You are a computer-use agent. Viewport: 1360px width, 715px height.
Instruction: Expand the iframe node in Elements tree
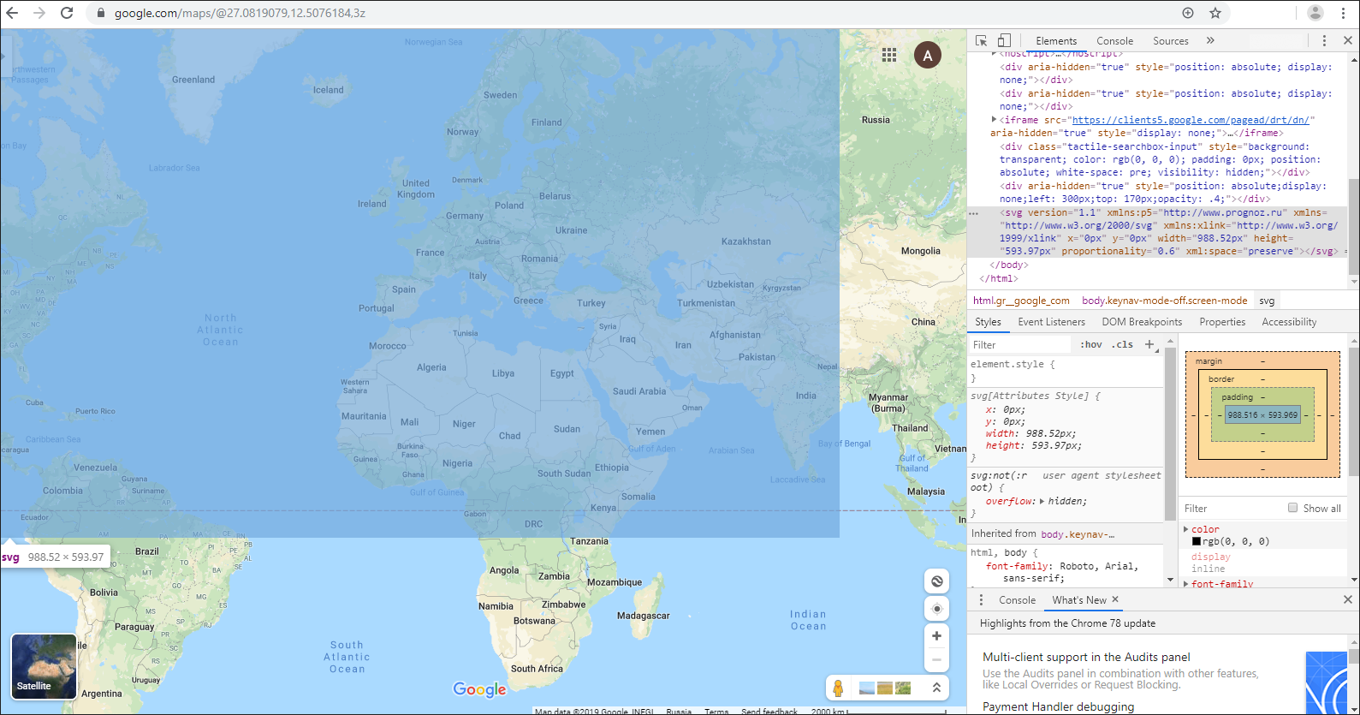click(x=994, y=120)
